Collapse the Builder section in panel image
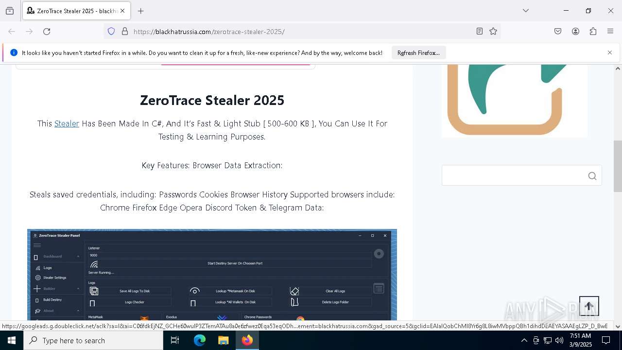Image resolution: width=622 pixels, height=350 pixels. click(x=78, y=289)
